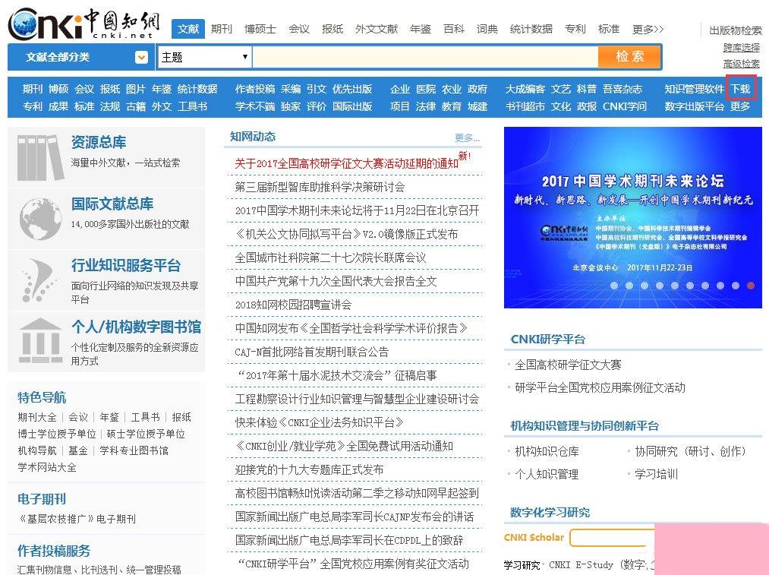Open 中国共产党第十九次全国代表大会报告全文 item
This screenshot has width=769, height=575.
[336, 280]
